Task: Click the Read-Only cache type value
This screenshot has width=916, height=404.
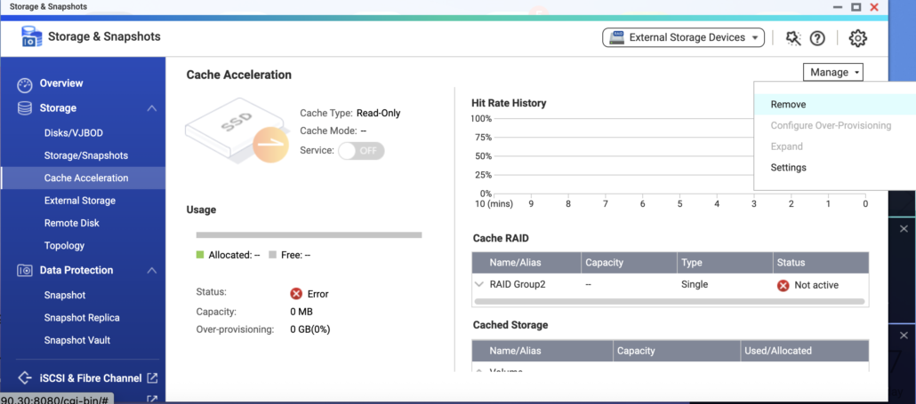Action: (379, 113)
